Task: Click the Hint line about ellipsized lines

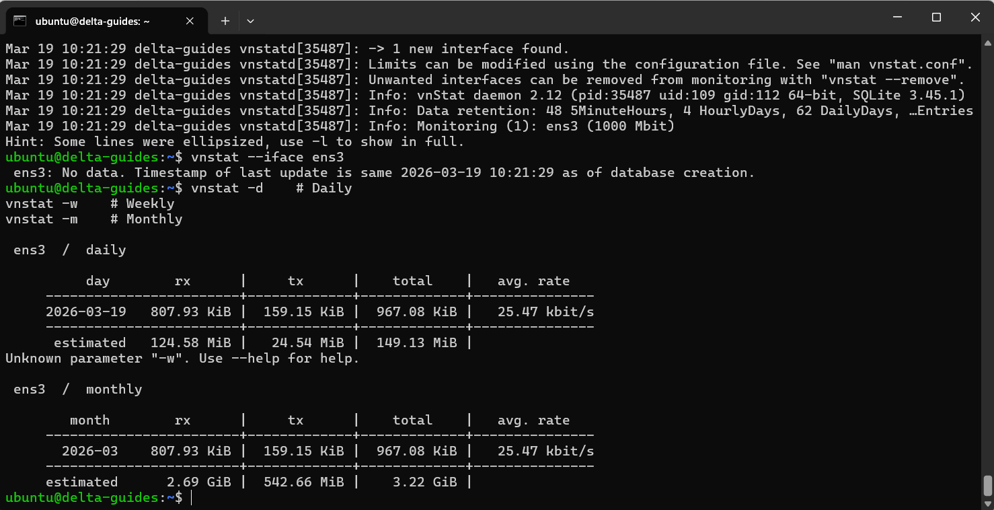Action: click(x=235, y=142)
